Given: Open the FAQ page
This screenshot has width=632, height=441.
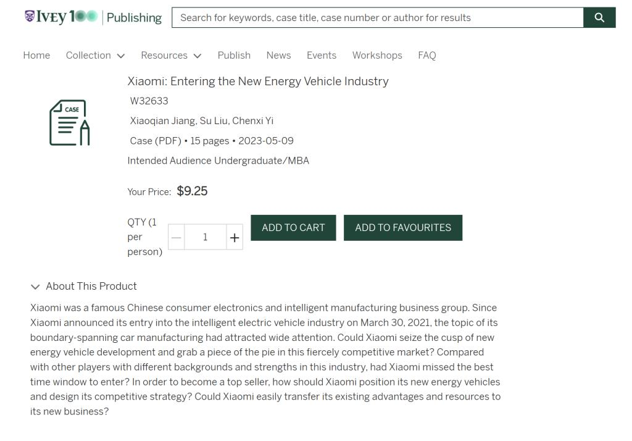Looking at the screenshot, I should (426, 56).
